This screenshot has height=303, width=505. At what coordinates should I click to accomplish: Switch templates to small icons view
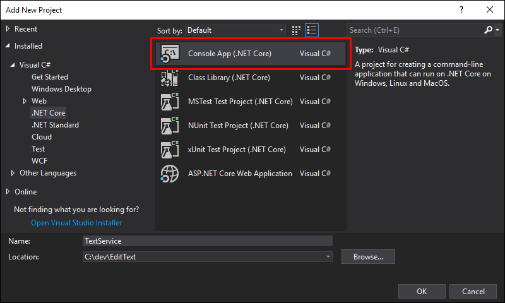point(296,30)
